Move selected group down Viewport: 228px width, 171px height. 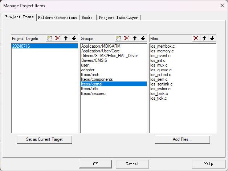pyautogui.click(x=143, y=39)
